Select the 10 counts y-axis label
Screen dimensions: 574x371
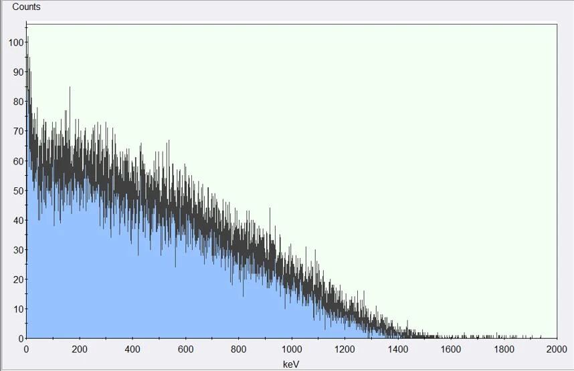tap(17, 309)
